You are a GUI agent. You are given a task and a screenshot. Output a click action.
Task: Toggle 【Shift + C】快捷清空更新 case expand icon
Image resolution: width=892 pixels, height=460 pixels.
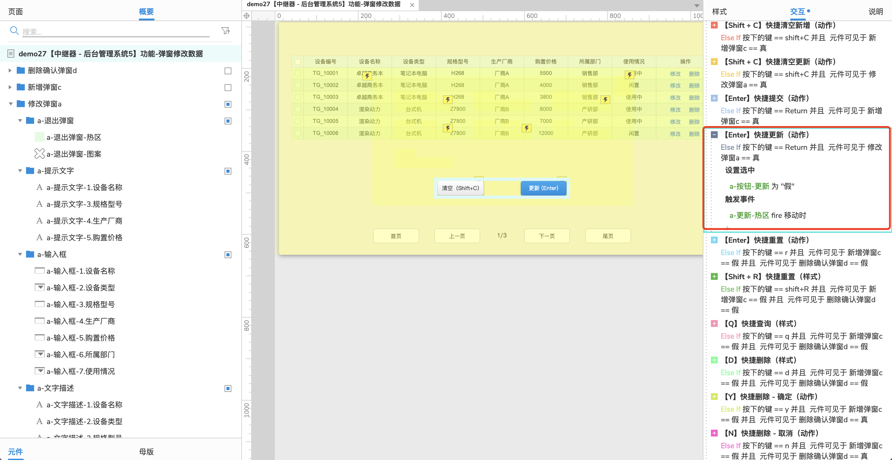(714, 62)
